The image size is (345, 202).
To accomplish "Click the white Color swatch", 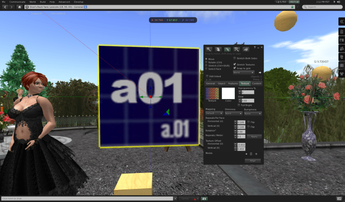I will click(228, 94).
